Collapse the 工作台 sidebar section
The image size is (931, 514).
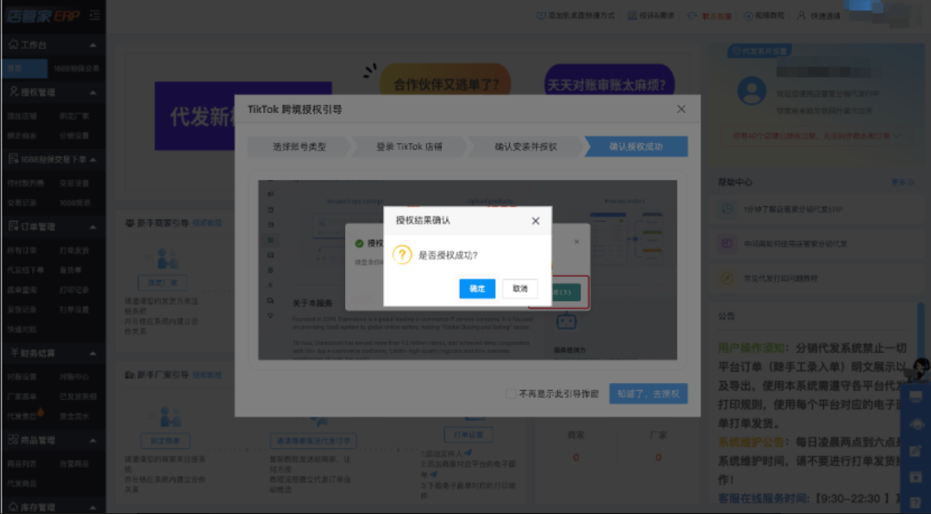(92, 45)
